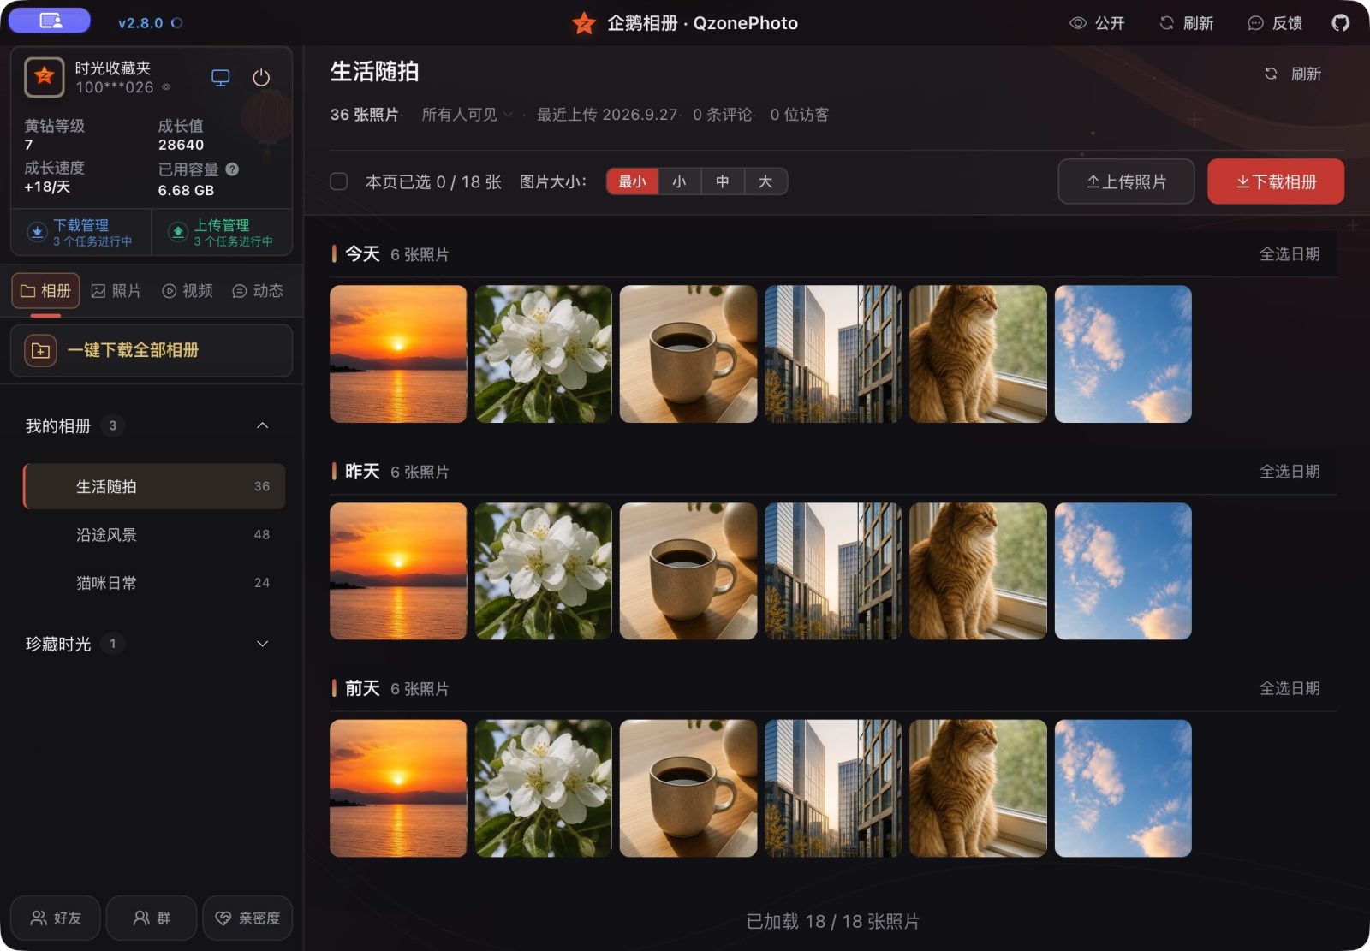Image resolution: width=1370 pixels, height=951 pixels.
Task: Click the purple window icon at top-left
Action: [x=50, y=21]
